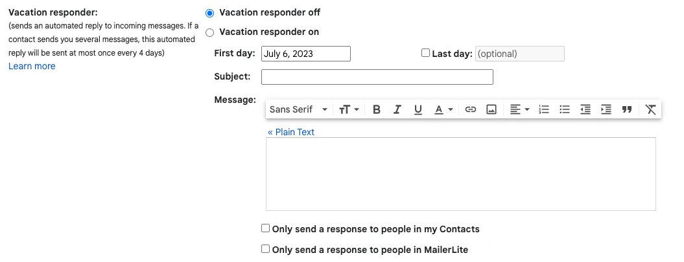Enable the Last day checkbox

[426, 53]
